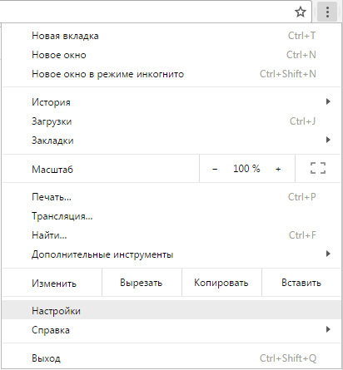Choose Найти… to search page

171,235
